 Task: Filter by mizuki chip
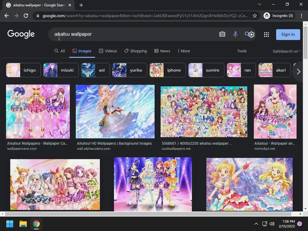coord(61,70)
